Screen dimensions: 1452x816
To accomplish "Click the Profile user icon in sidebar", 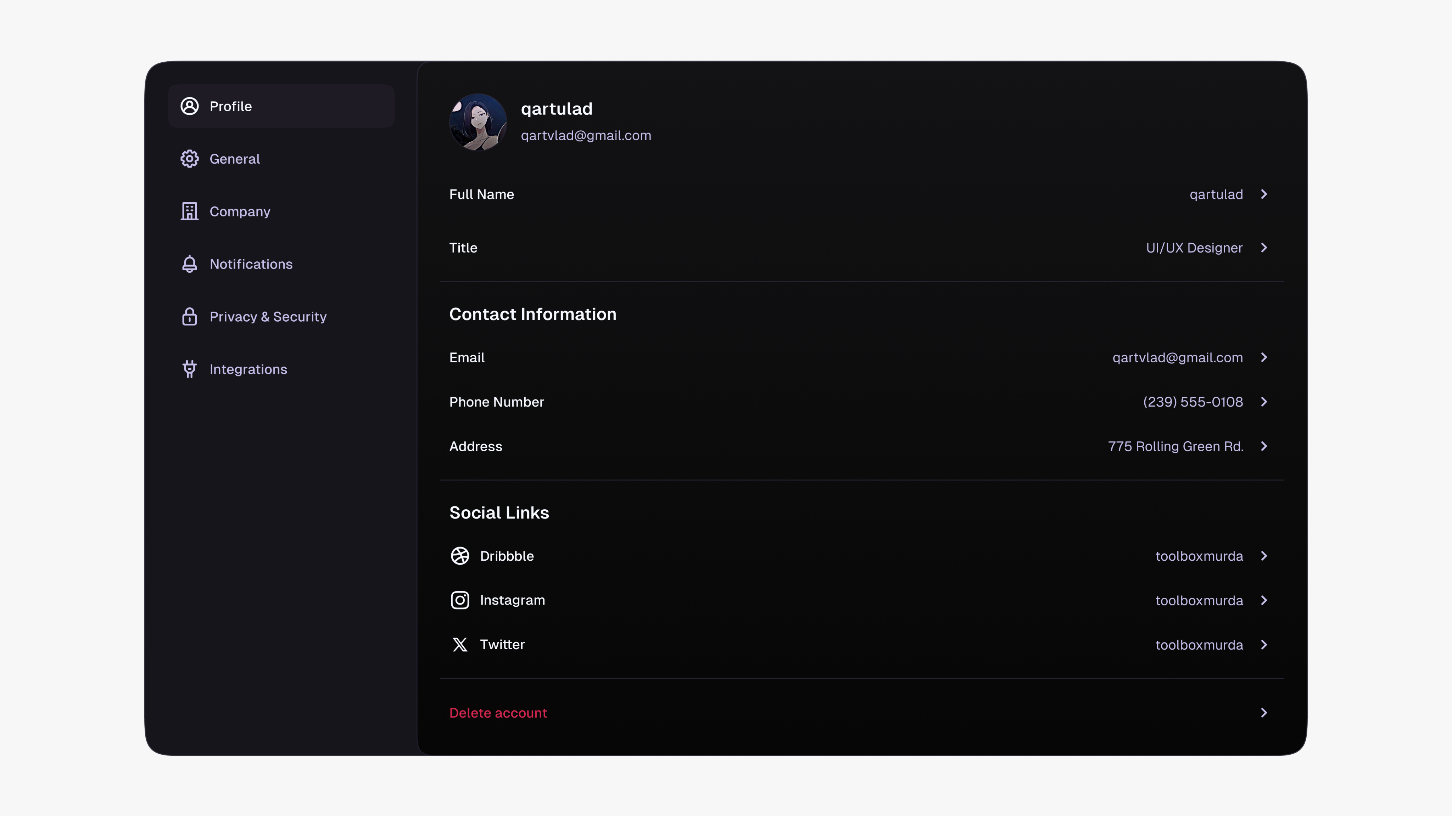I will (x=189, y=106).
